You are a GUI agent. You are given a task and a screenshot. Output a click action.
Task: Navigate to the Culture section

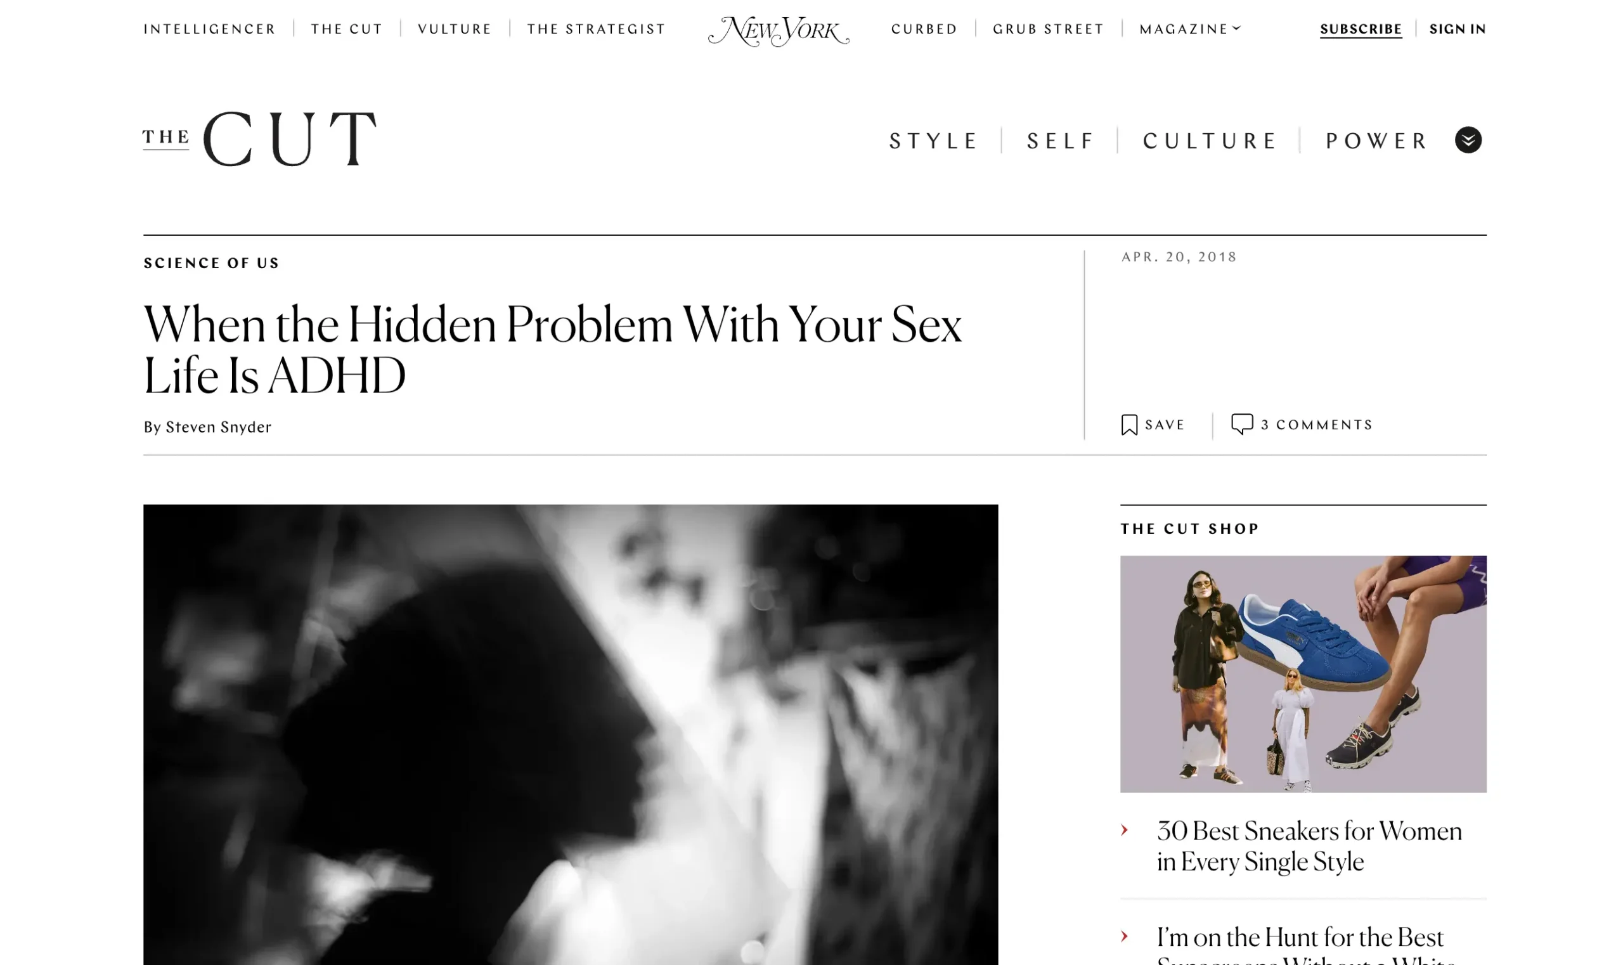(x=1210, y=141)
